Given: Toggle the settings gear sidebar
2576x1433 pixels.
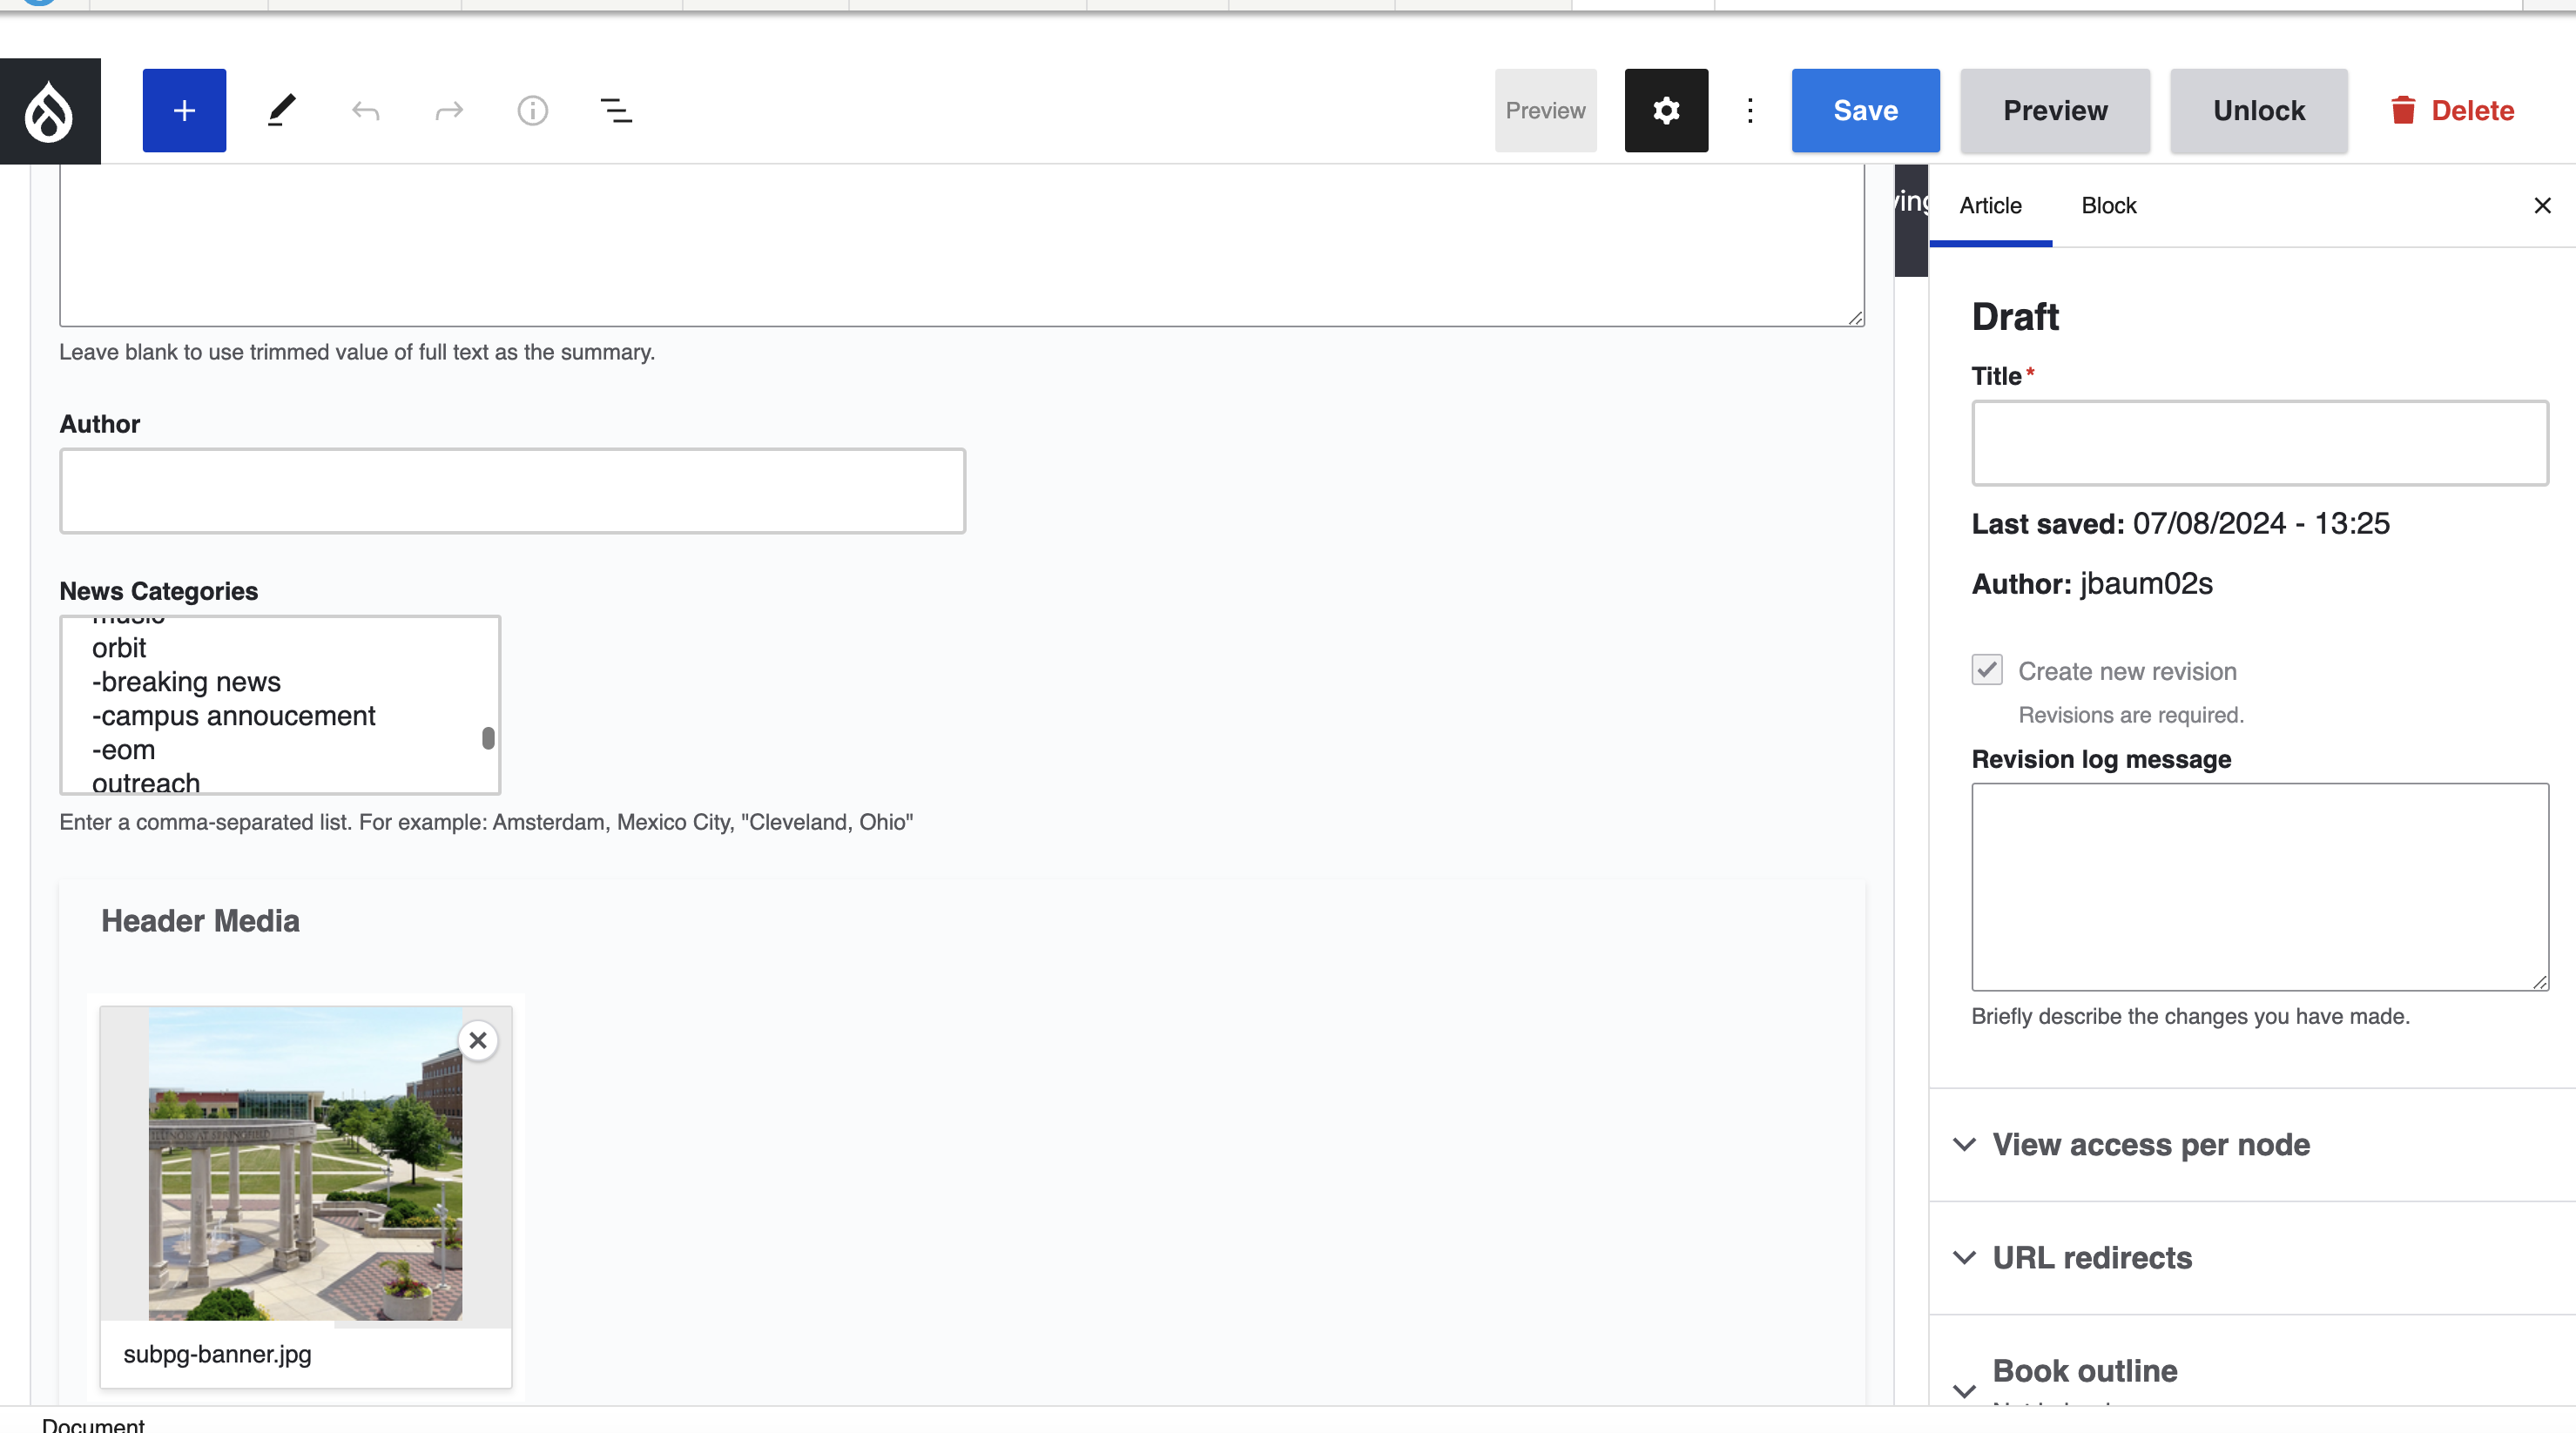Looking at the screenshot, I should click(1666, 111).
